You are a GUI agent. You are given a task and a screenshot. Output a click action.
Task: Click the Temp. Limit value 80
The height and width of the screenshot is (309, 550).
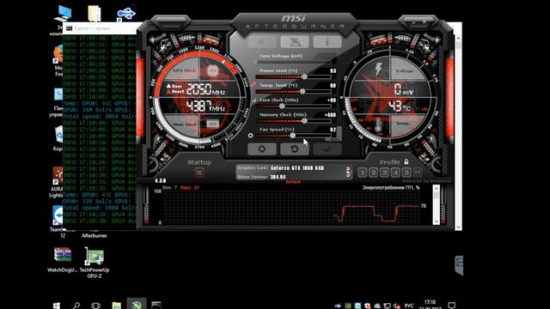[333, 86]
